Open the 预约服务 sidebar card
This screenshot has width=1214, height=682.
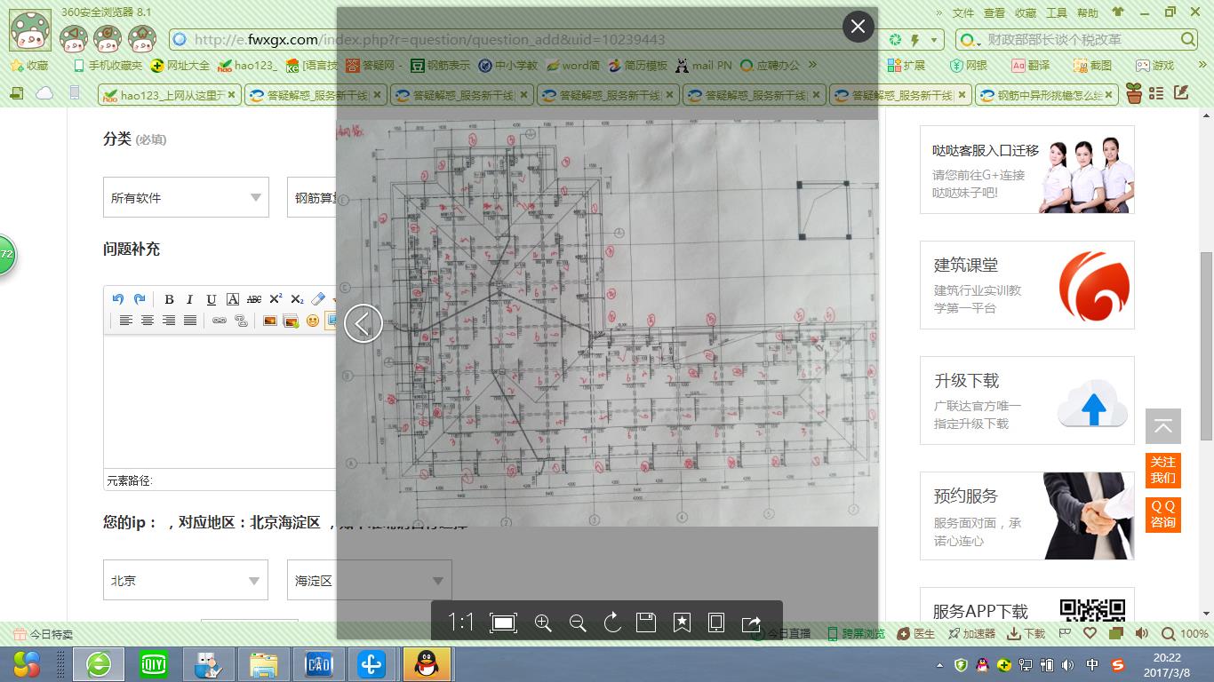point(1027,516)
